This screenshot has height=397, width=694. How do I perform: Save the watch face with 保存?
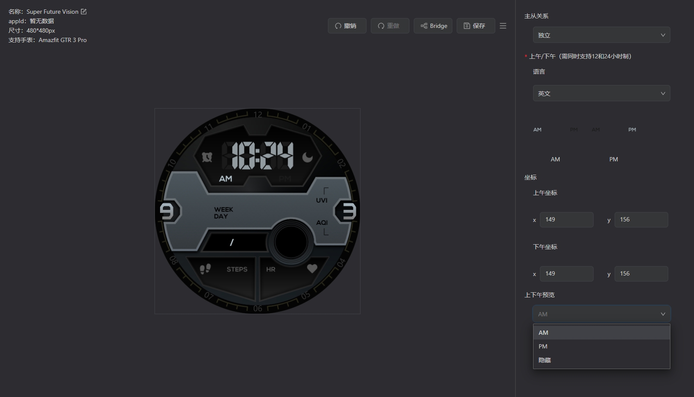[476, 26]
